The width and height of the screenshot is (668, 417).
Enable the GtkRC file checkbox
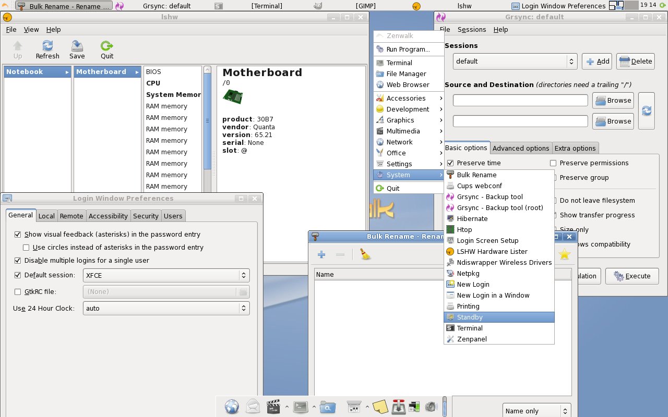click(18, 292)
